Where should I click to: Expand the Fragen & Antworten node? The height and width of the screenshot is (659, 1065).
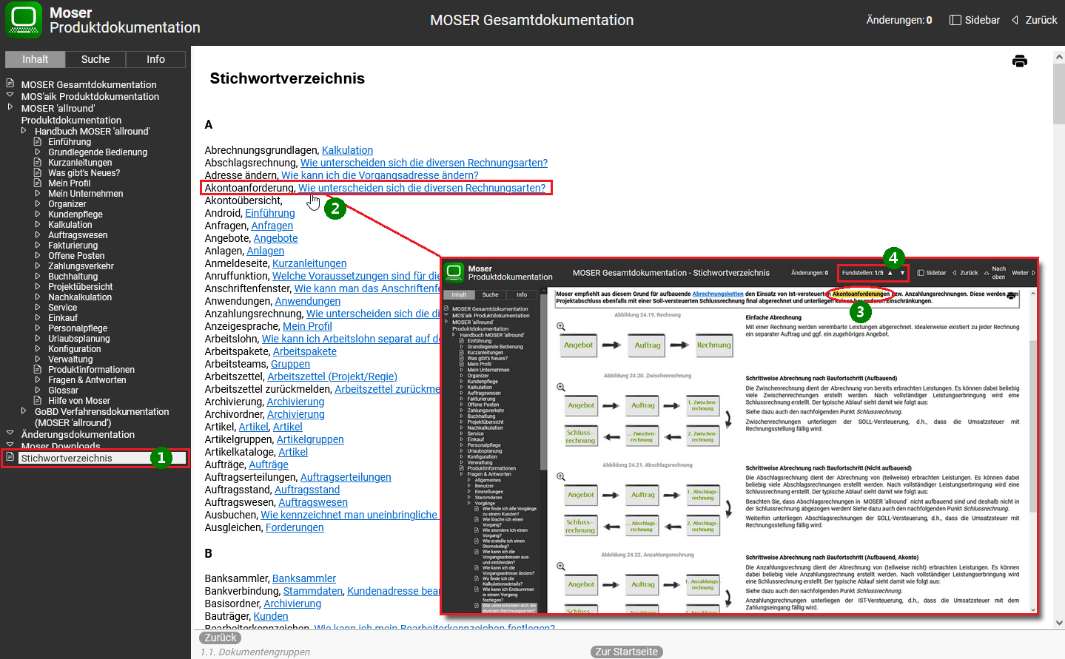[x=38, y=379]
